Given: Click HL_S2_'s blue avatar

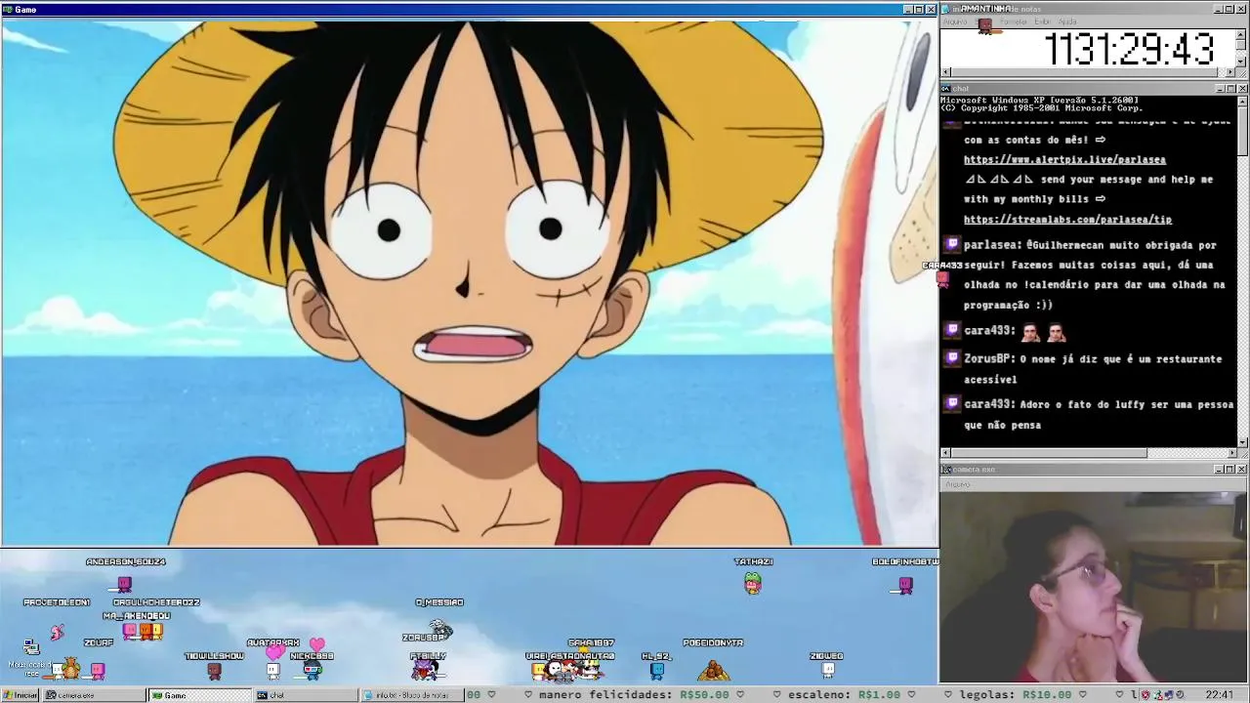Looking at the screenshot, I should pos(657,671).
